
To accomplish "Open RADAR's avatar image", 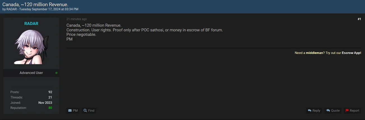I will [x=31, y=47].
